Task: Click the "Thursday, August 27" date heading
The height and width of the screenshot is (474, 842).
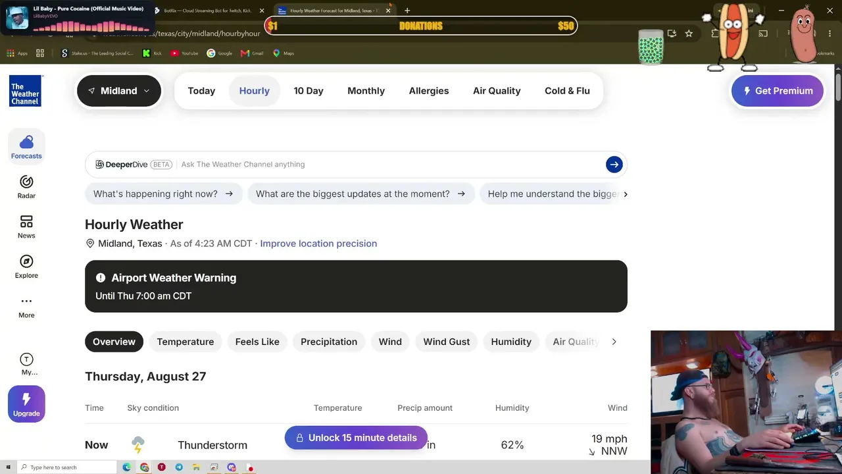Action: pyautogui.click(x=145, y=377)
